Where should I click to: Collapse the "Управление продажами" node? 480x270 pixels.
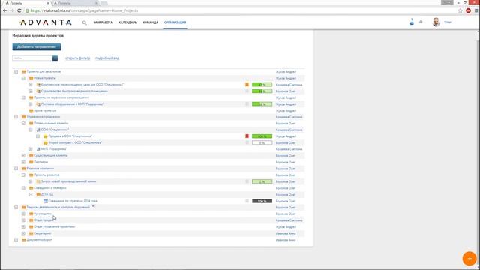coord(16,117)
